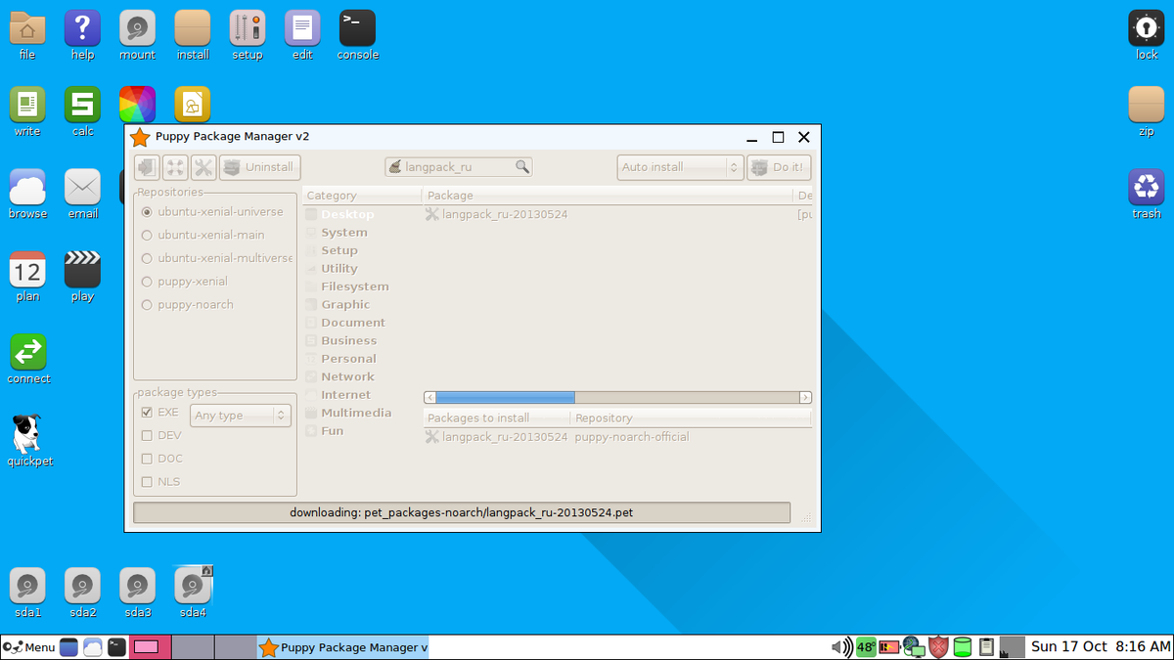Open the setup desktop icon

[x=248, y=35]
